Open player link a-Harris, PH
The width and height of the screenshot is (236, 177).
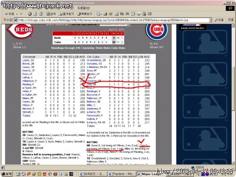pyautogui.click(x=93, y=112)
